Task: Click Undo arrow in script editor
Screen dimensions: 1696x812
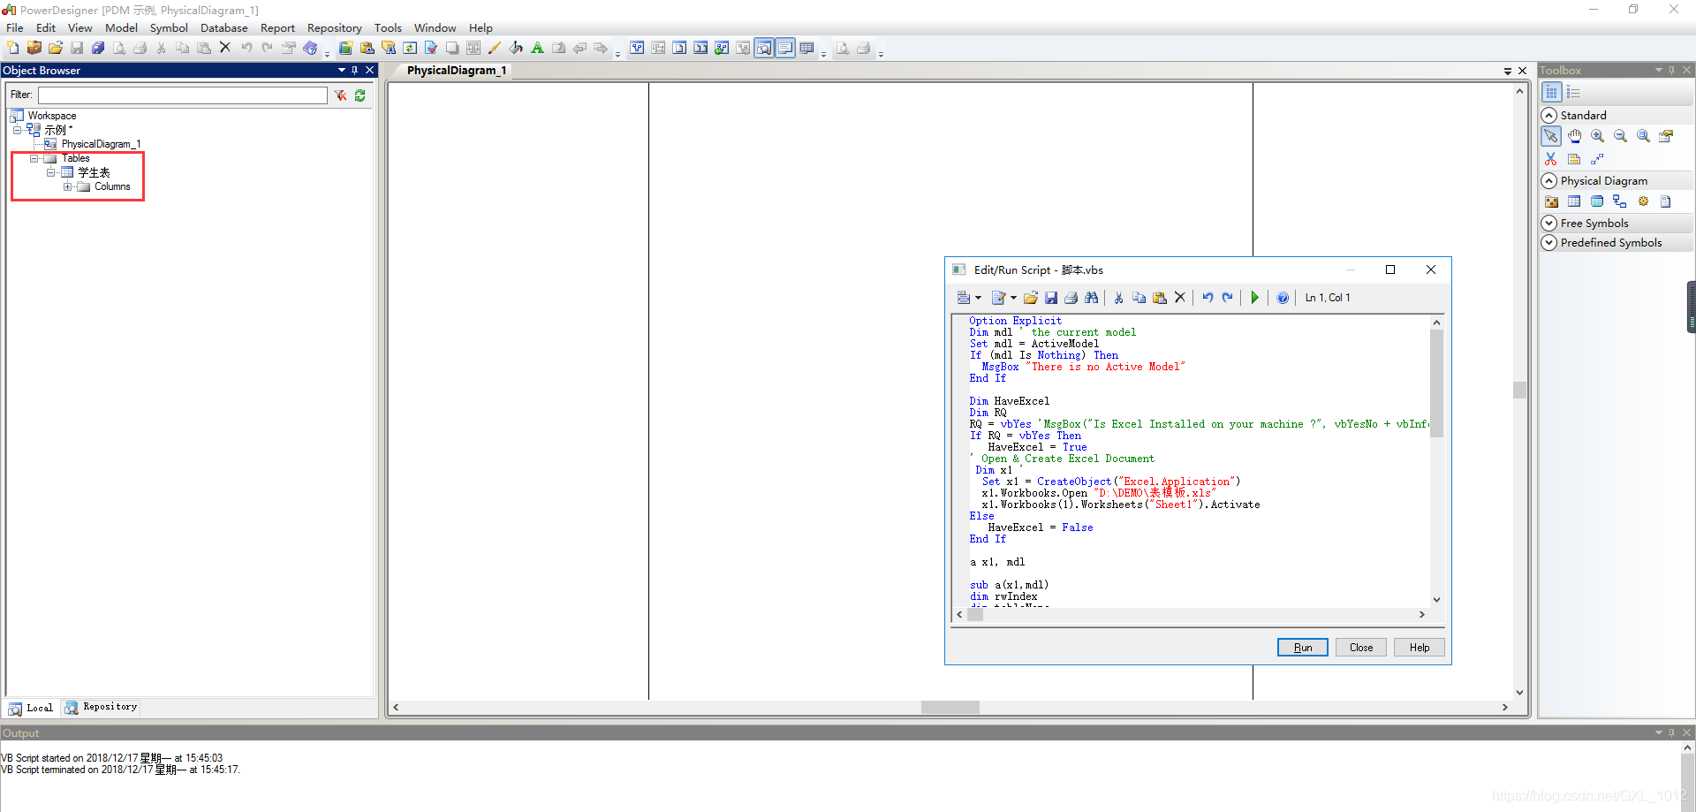Action: click(x=1208, y=298)
